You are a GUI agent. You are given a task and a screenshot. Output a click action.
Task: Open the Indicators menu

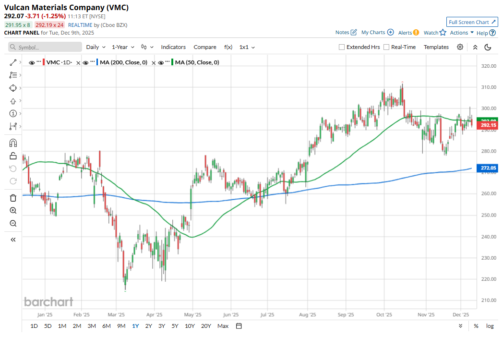point(173,47)
